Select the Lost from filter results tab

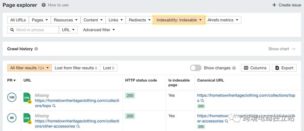tap(76, 68)
